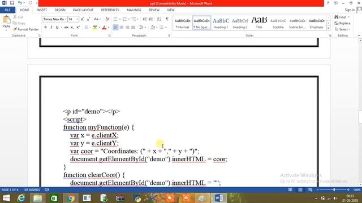Switch to the PAGE LAYOUT tab
This screenshot has height=203, width=362.
click(83, 10)
